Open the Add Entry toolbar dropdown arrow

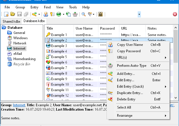(39, 14)
